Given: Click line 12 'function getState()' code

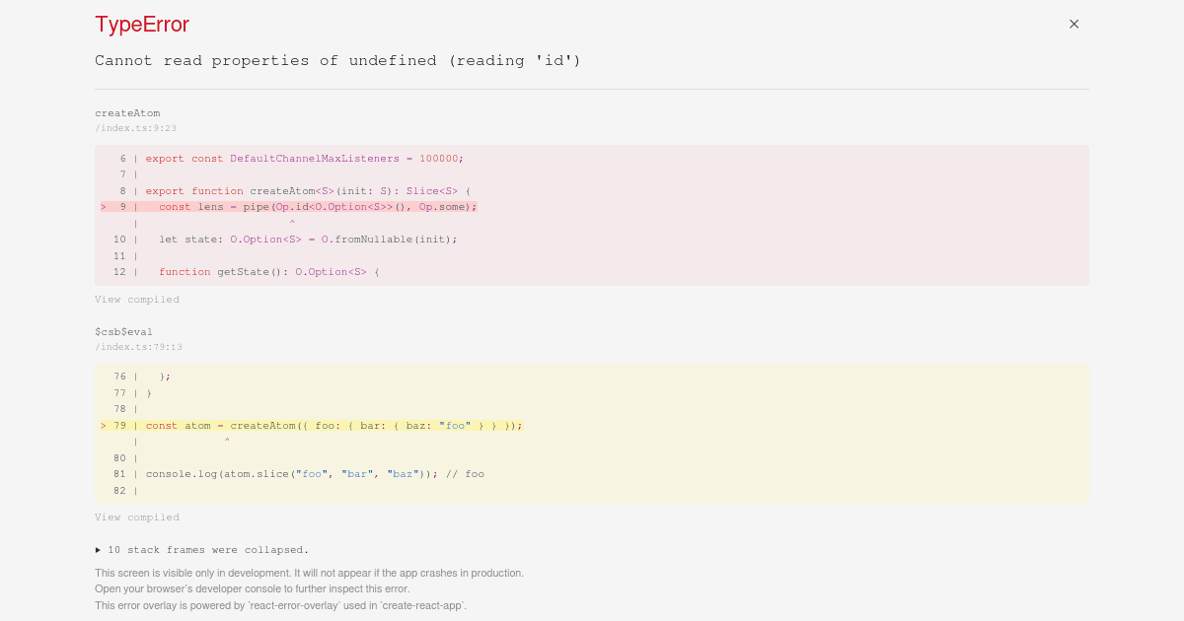Looking at the screenshot, I should point(268,272).
